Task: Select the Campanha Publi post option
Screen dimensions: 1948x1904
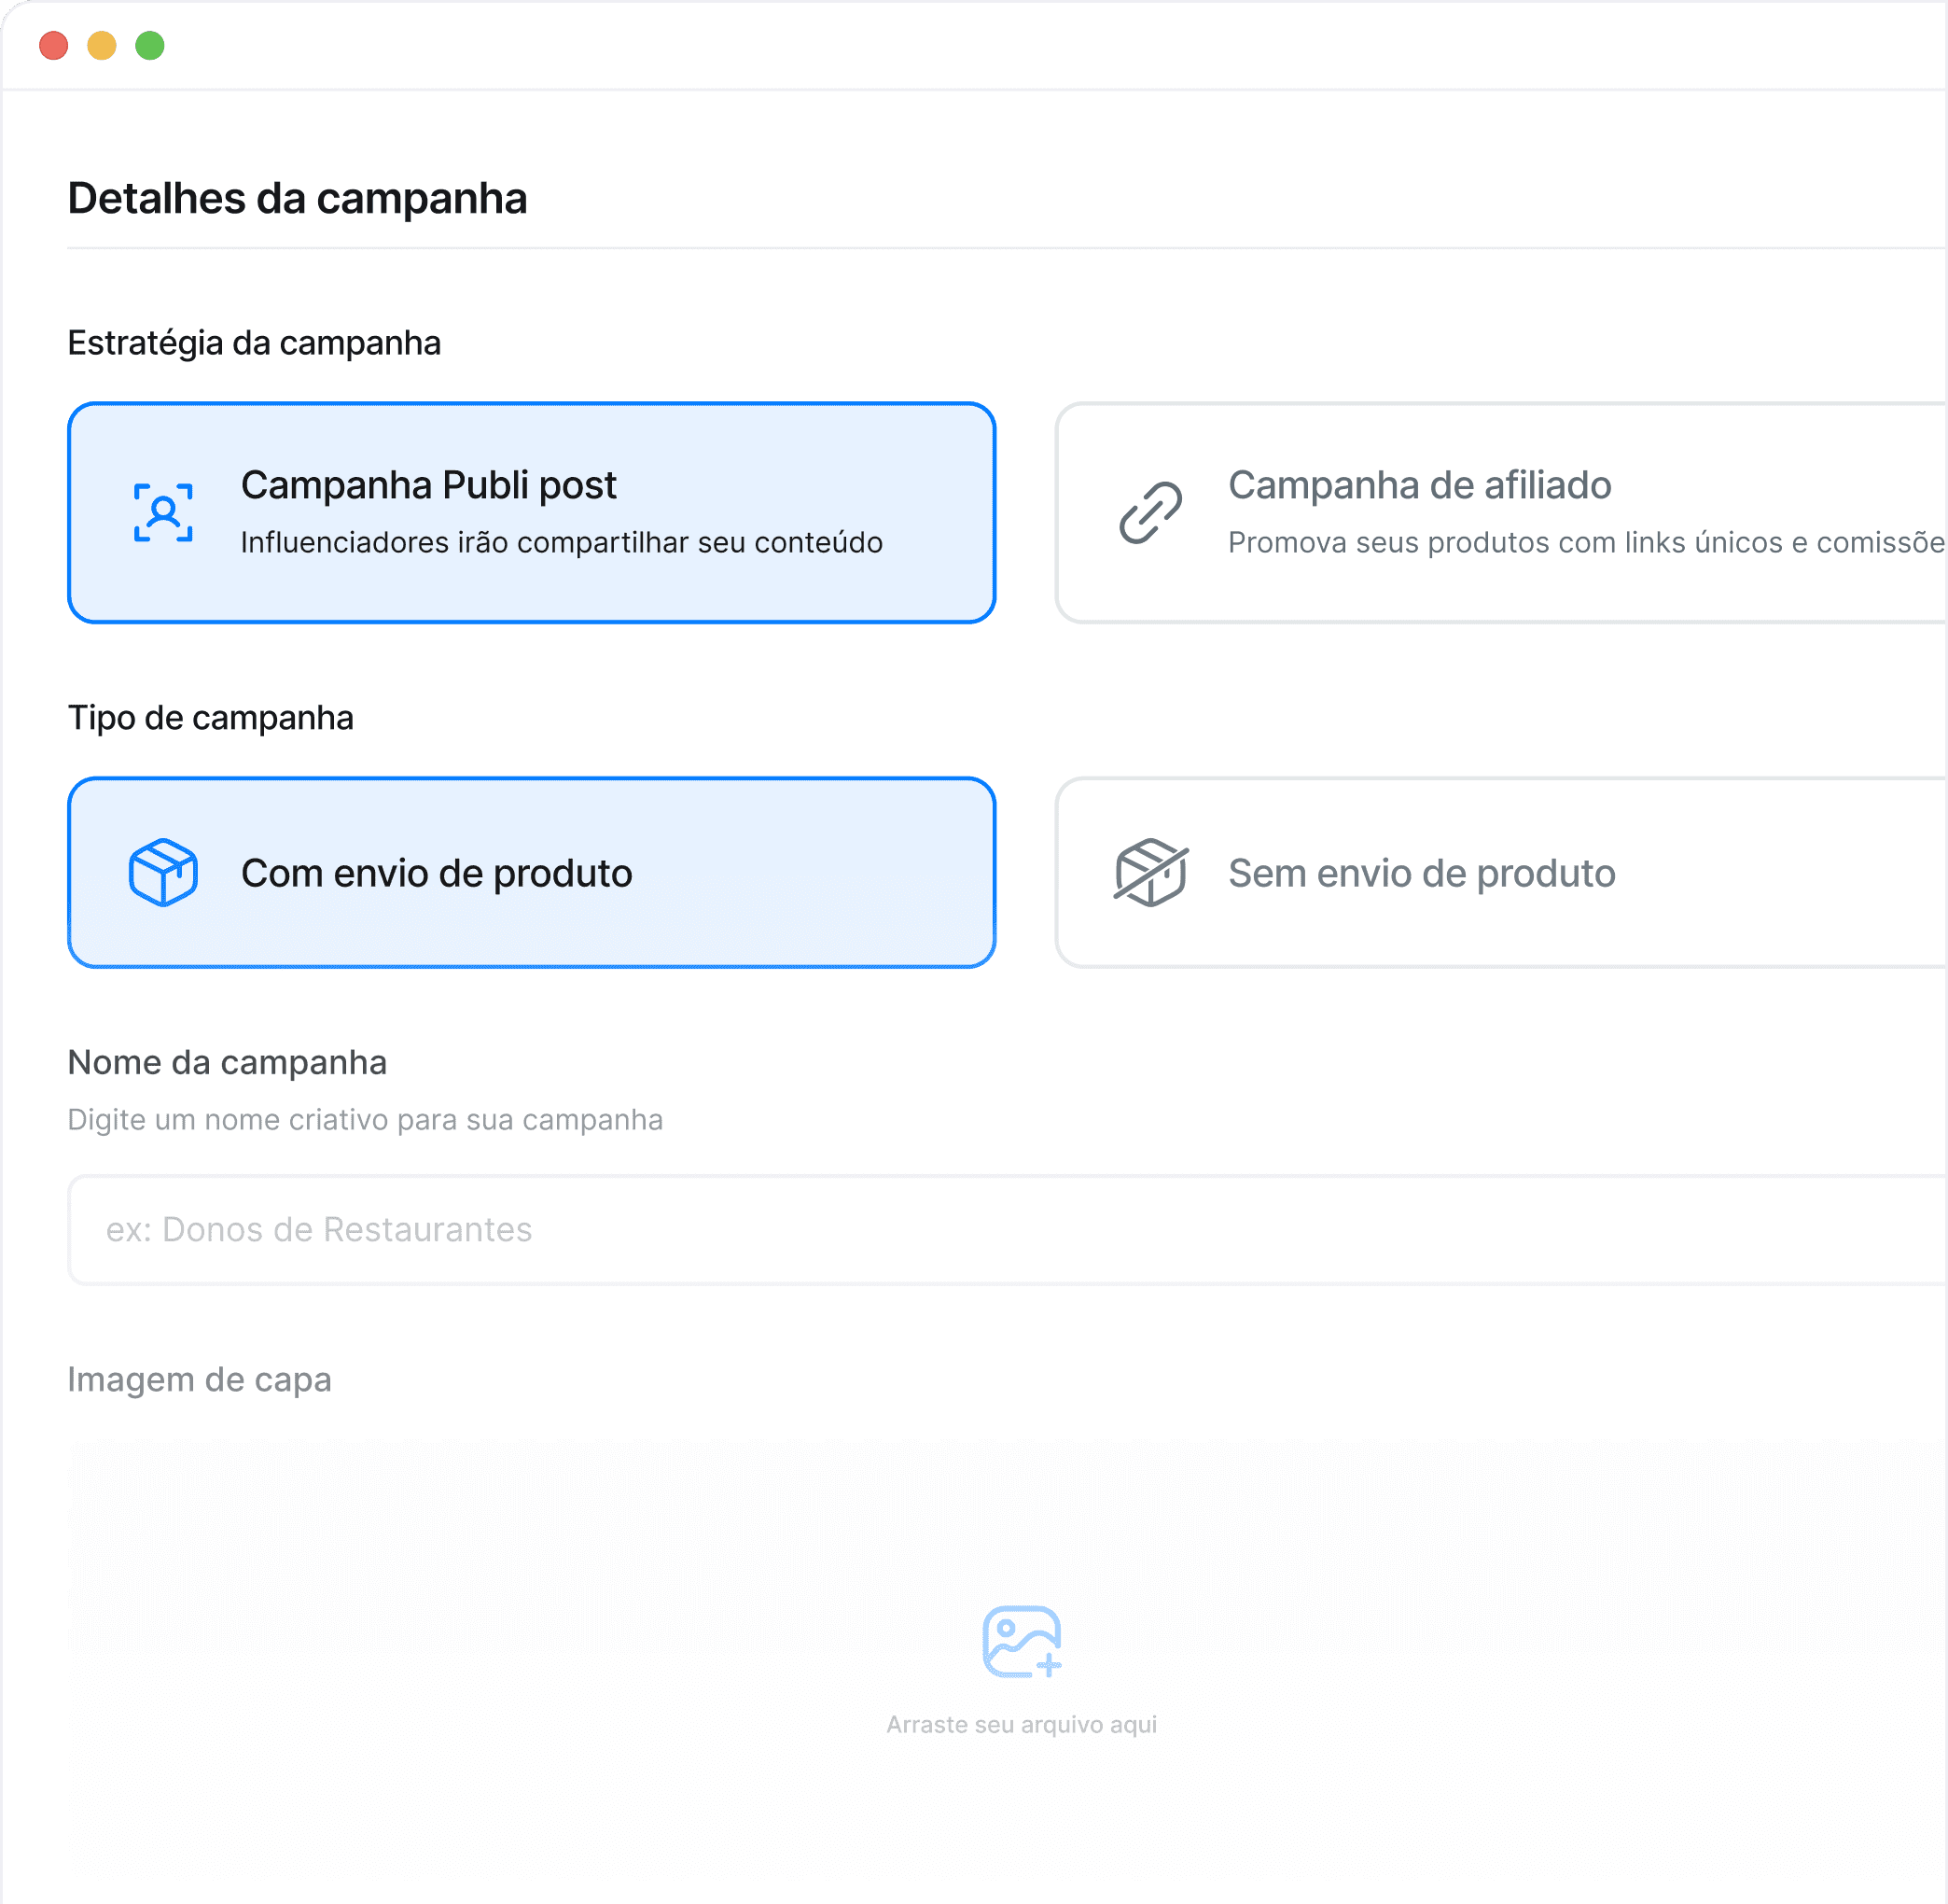Action: [x=532, y=513]
